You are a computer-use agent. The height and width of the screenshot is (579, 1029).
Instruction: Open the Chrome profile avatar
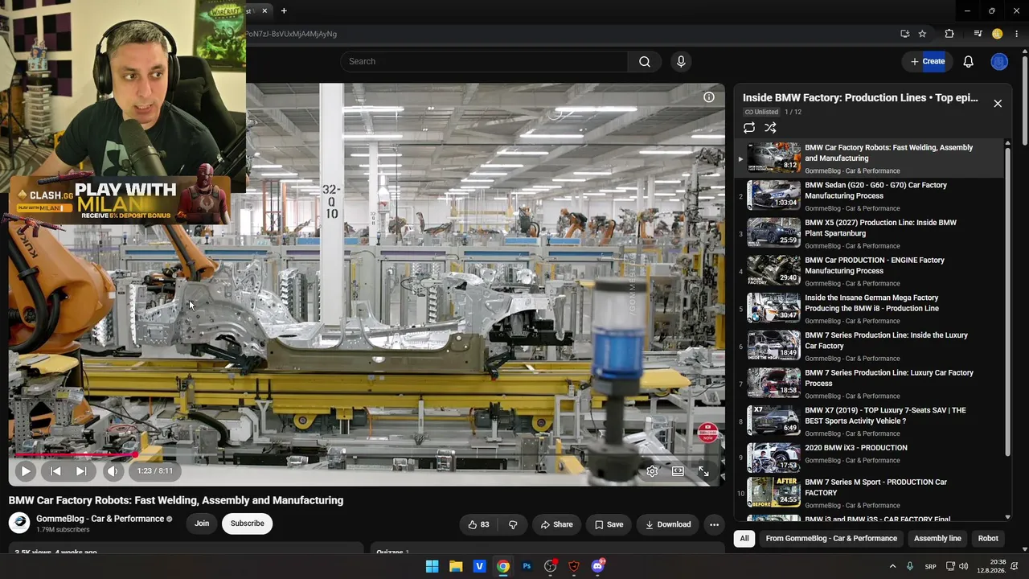coord(998,34)
